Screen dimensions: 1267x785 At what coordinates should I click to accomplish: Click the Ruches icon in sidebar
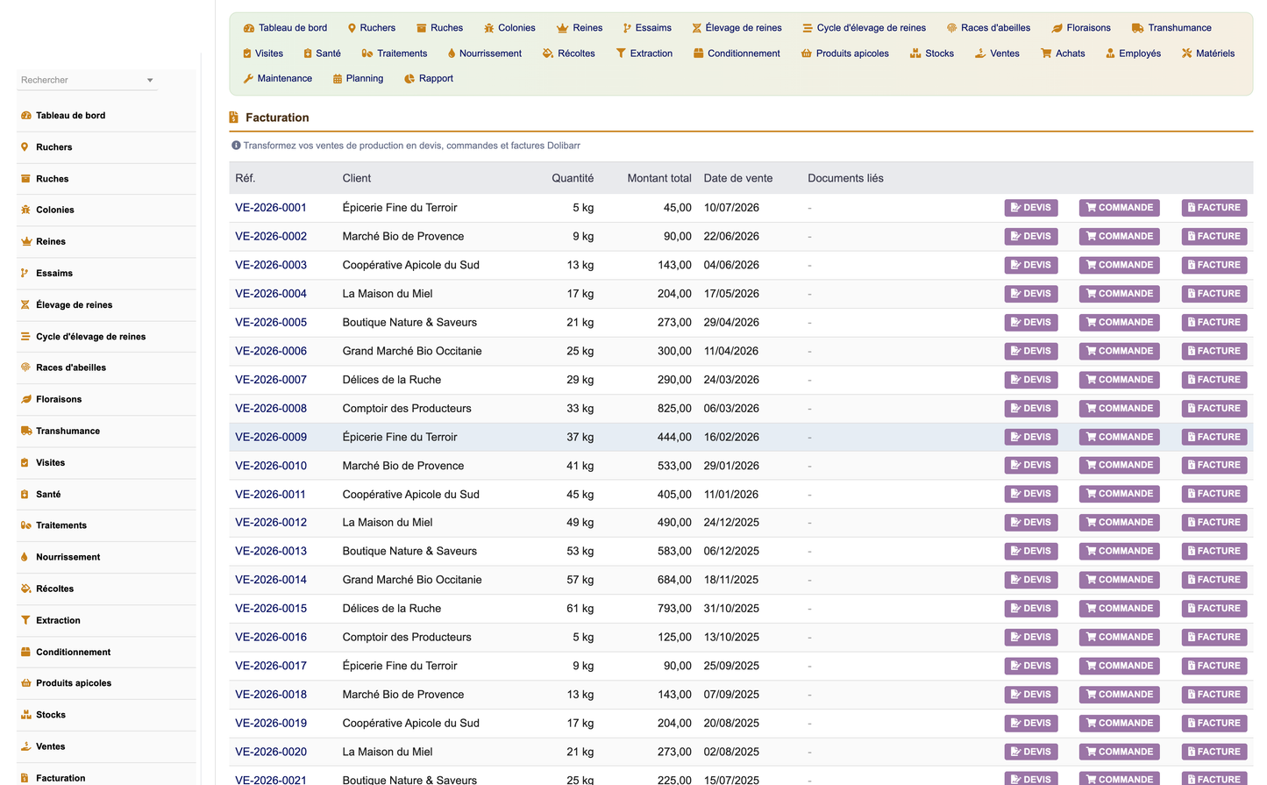(x=25, y=179)
